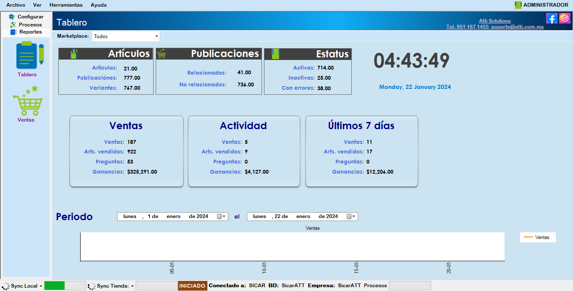The image size is (573, 291).
Task: Click the Artículos panel header icon
Action: click(74, 54)
